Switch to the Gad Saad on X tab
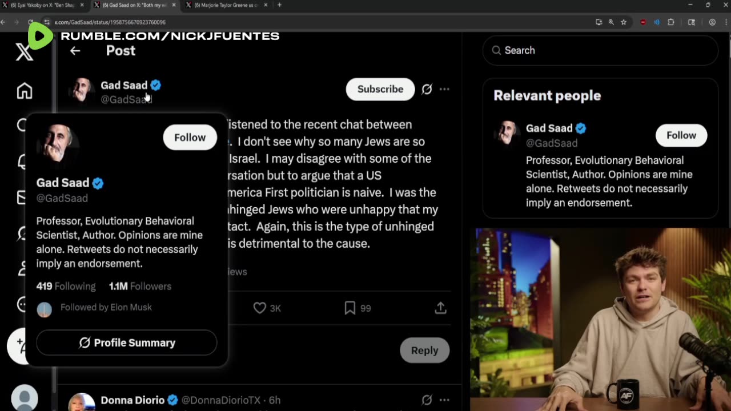 [x=134, y=5]
